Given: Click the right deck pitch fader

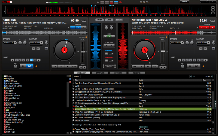Looking at the screenshot, I should (x=163, y=51).
